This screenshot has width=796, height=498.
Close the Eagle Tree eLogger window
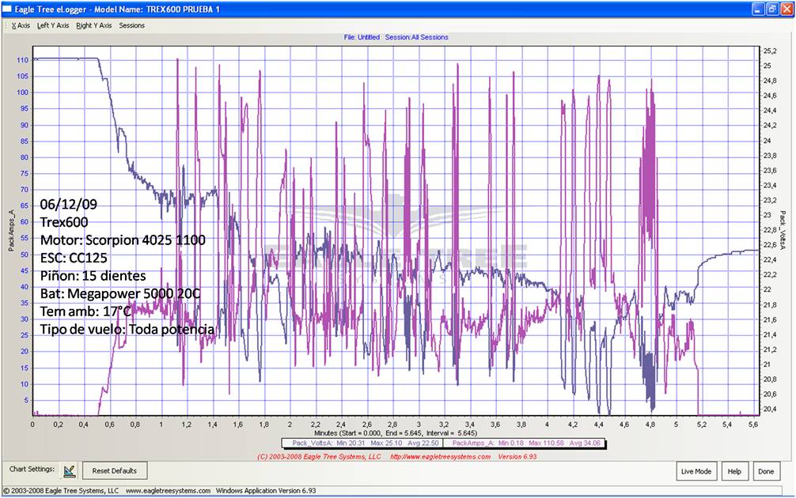click(787, 8)
